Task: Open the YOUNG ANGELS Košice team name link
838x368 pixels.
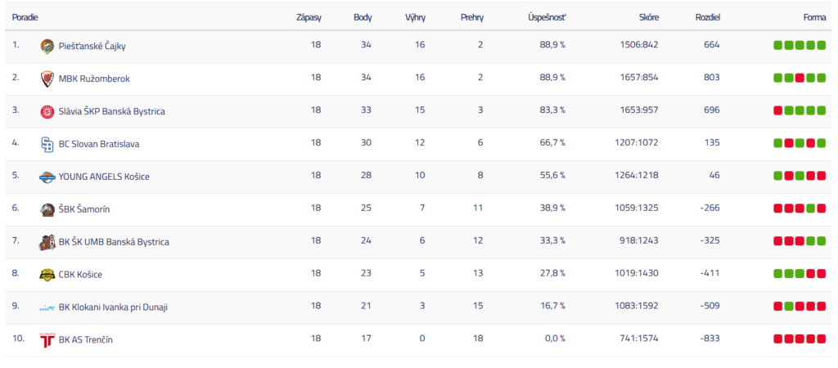Action: 104,177
